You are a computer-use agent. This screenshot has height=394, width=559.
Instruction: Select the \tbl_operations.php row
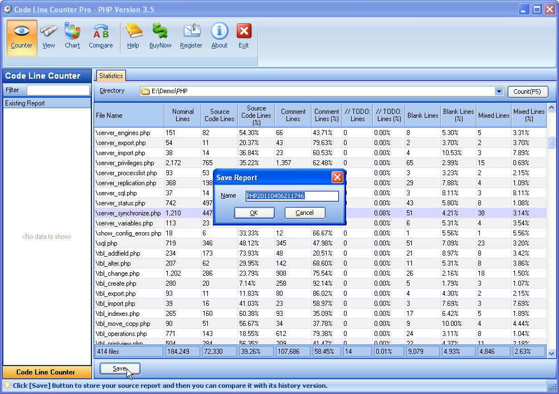tap(320, 334)
